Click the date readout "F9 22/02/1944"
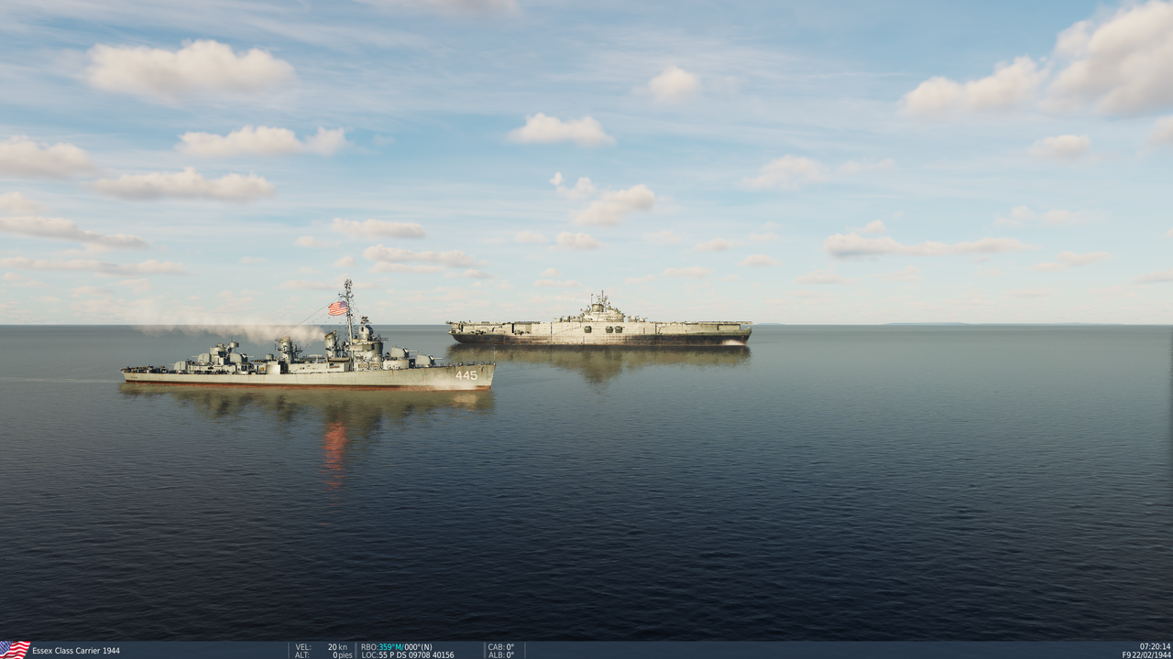1173x659 pixels. [1146, 654]
